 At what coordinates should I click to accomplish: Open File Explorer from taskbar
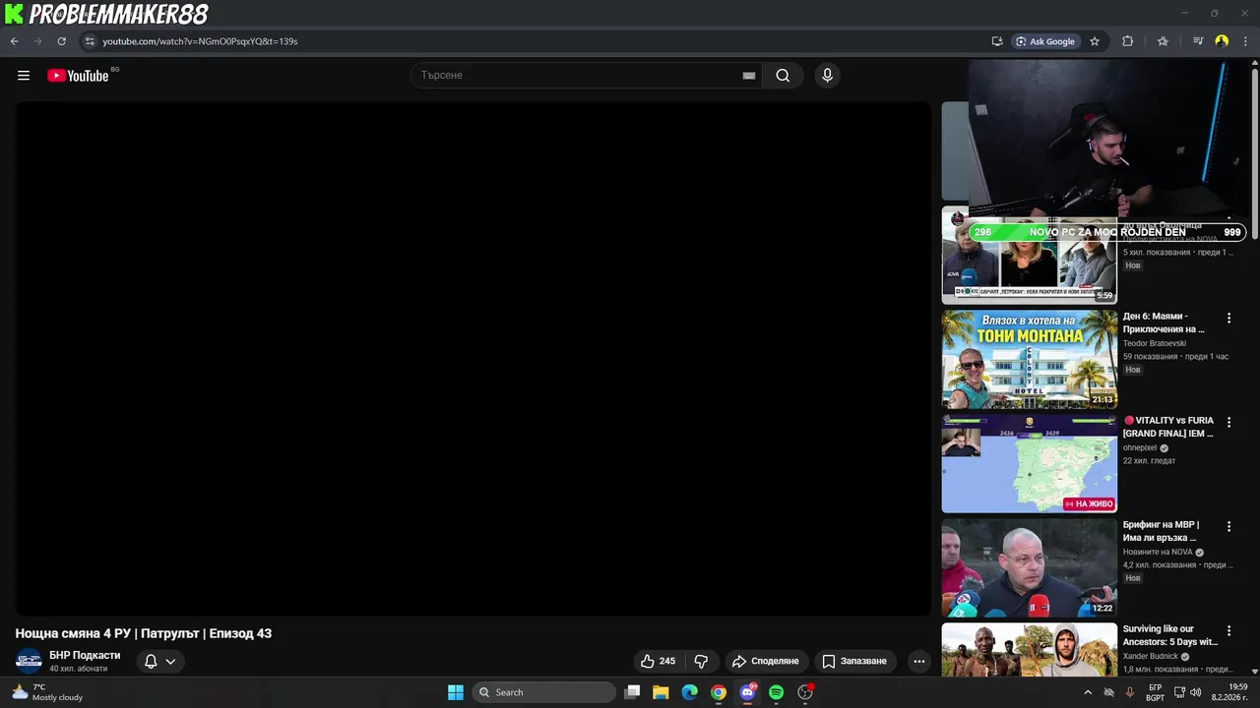click(x=661, y=692)
